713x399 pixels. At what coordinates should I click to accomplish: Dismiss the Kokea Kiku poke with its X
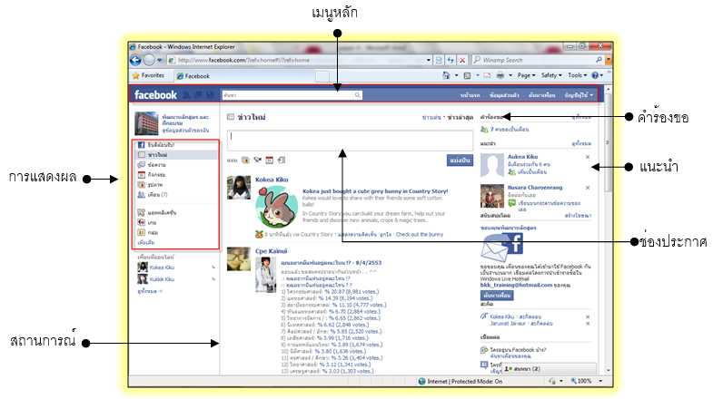588,316
